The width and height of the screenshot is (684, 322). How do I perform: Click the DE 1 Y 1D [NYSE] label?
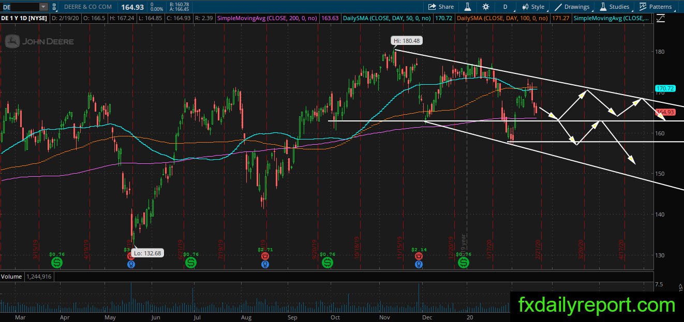pos(25,18)
